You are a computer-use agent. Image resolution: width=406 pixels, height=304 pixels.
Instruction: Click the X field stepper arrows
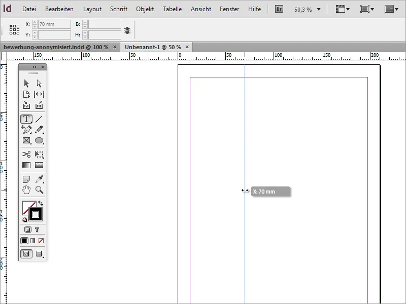(35, 24)
